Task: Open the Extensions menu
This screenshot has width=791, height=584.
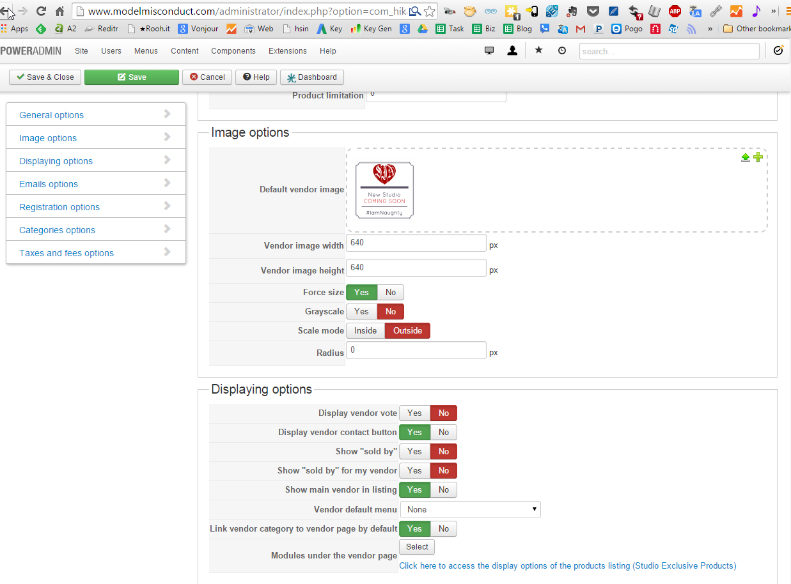Action: pos(287,51)
